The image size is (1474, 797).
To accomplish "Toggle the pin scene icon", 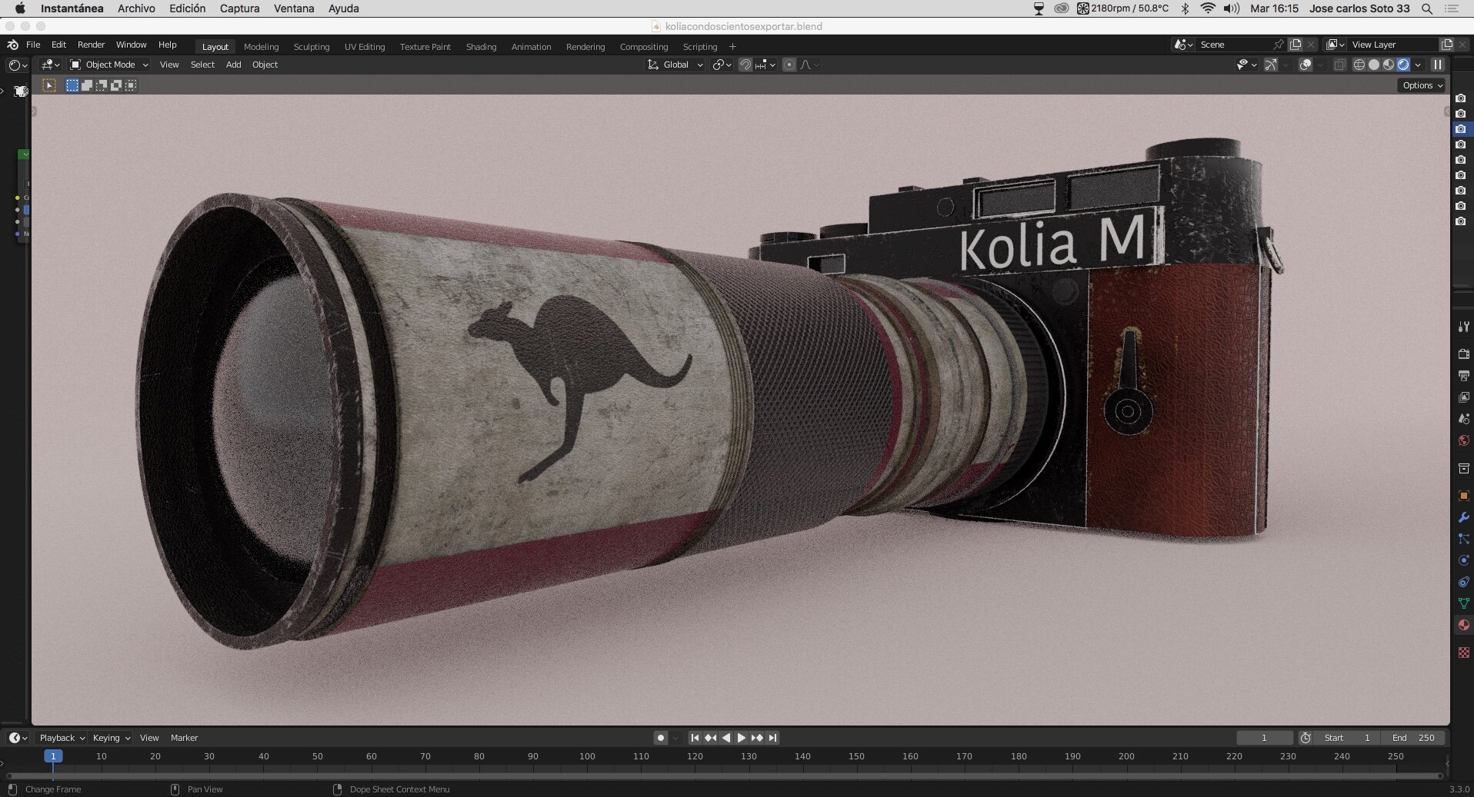I will [x=1278, y=45].
